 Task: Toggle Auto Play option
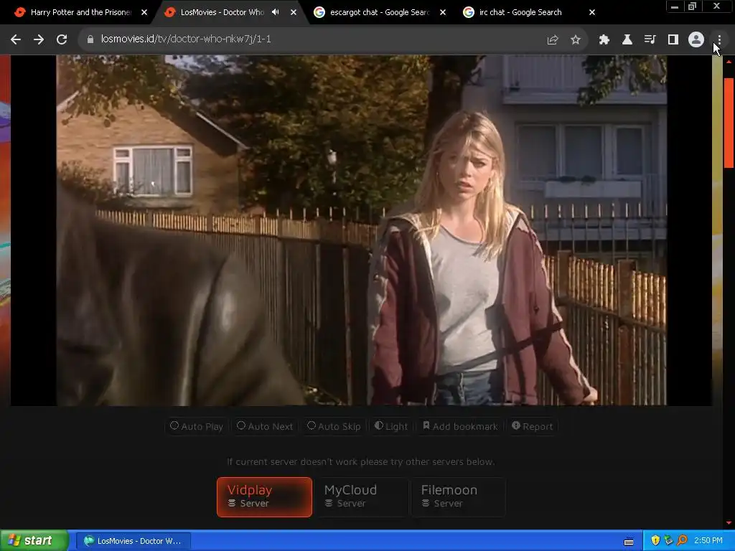197,426
